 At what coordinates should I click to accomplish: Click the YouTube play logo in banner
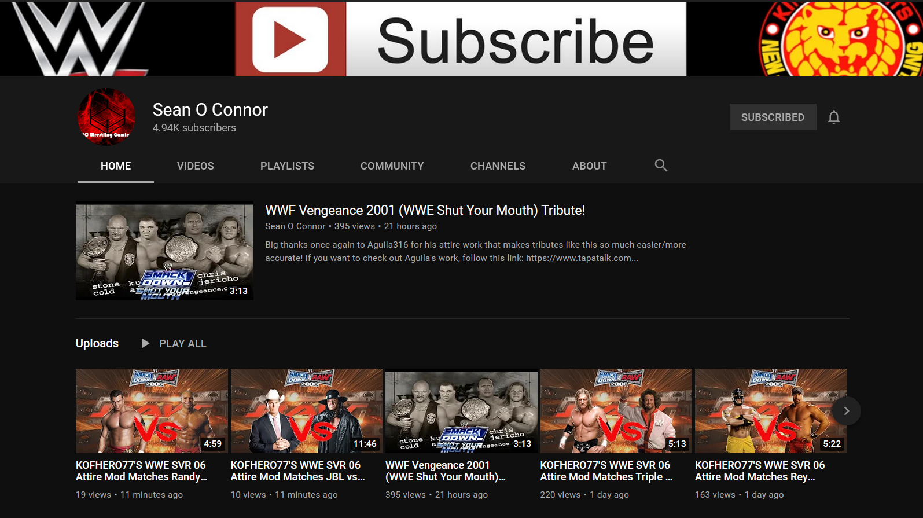tap(290, 39)
